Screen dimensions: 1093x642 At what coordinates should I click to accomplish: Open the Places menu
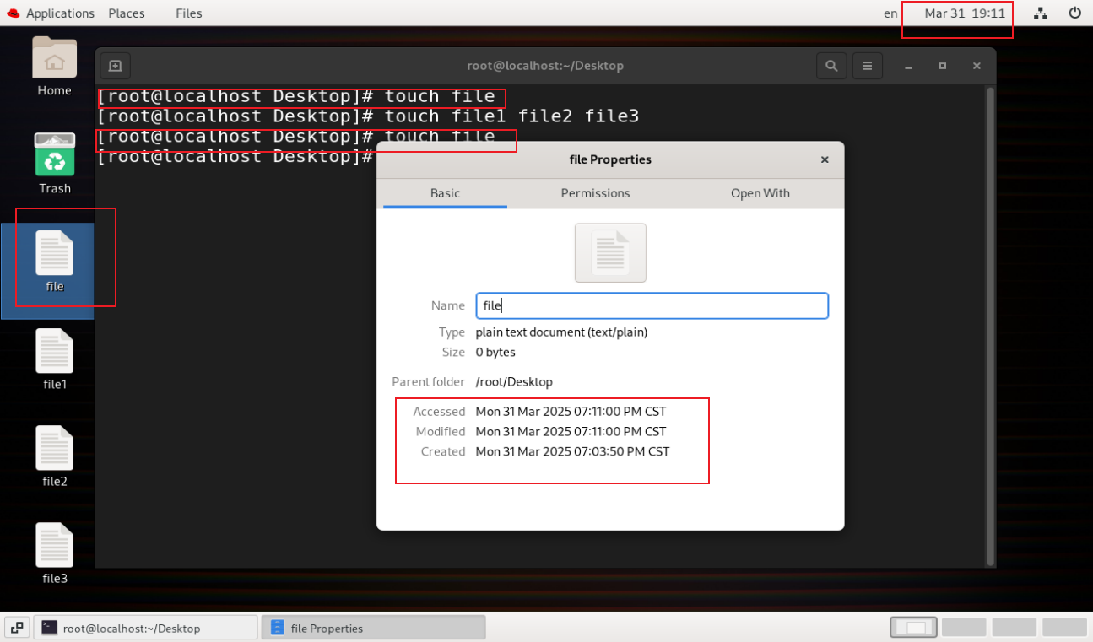tap(127, 13)
